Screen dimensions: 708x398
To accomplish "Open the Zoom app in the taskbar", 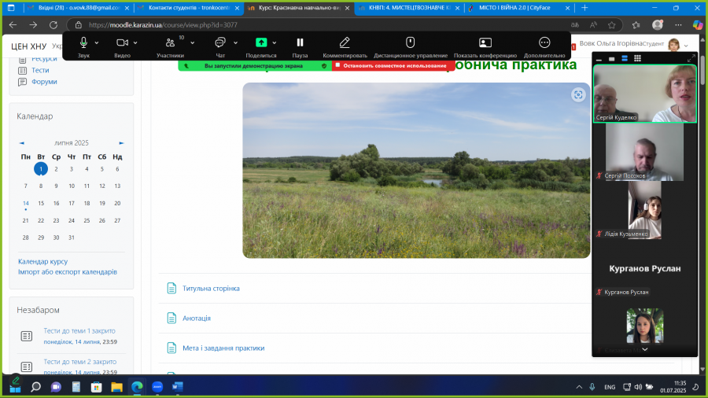I will (x=157, y=387).
